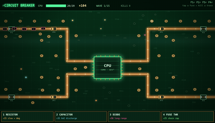The width and height of the screenshot is (215, 123).
Task: Click the blue glowing spark on the left side
Action: [26, 77]
